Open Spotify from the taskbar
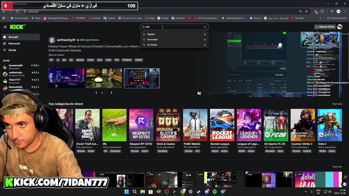 pos(215,192)
